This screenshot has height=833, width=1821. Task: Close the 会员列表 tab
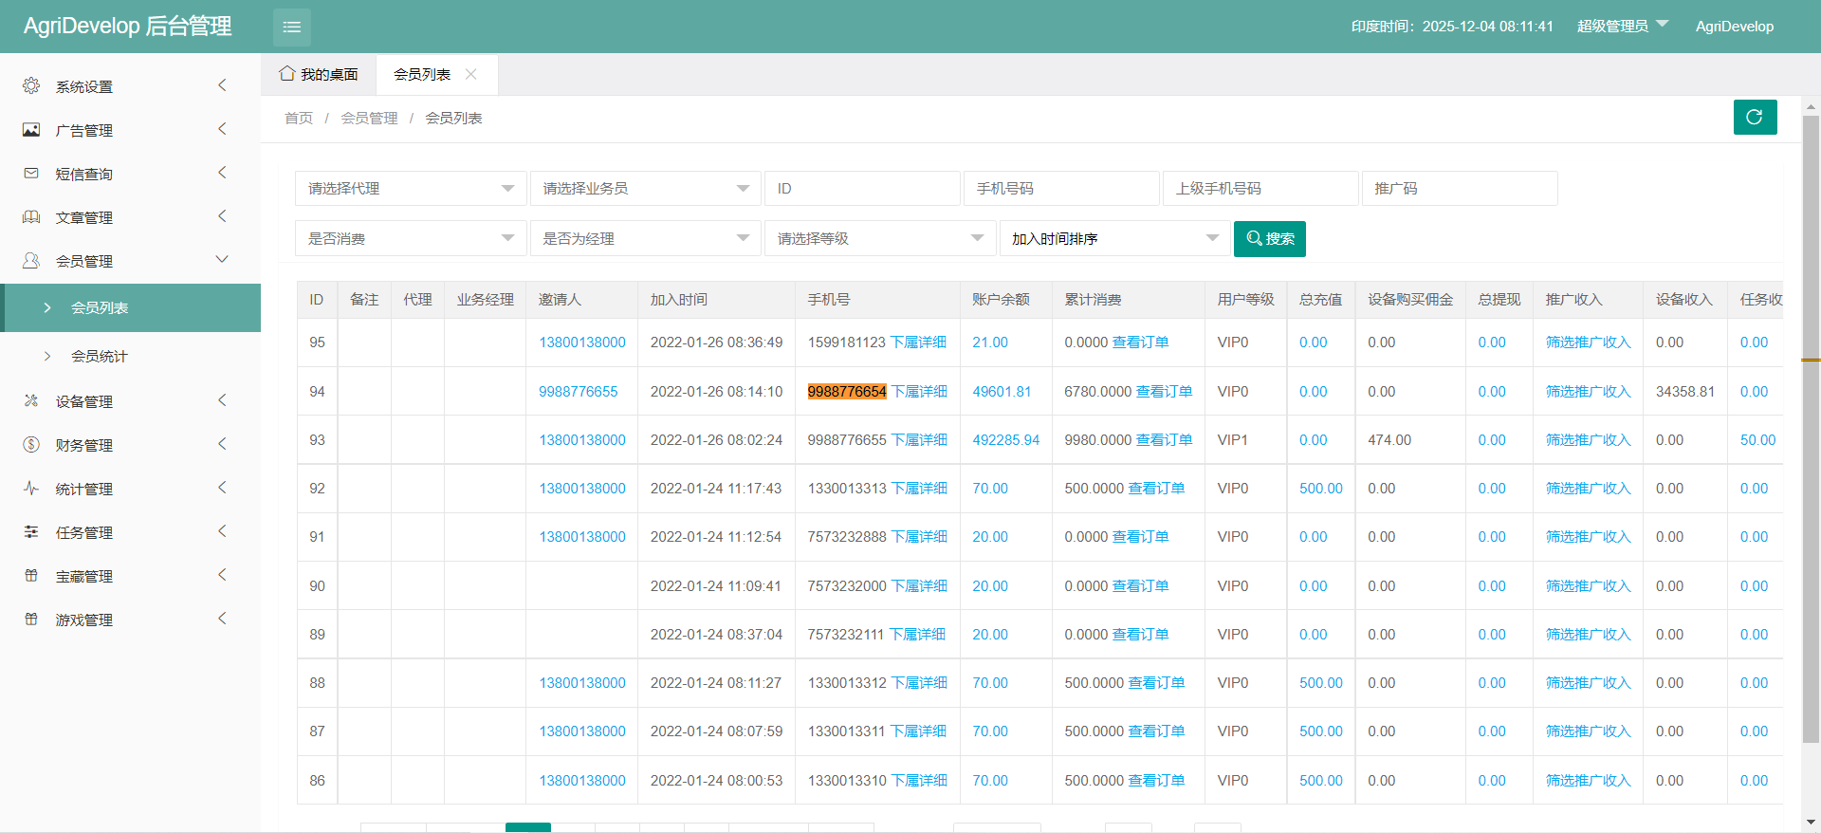pyautogui.click(x=471, y=74)
